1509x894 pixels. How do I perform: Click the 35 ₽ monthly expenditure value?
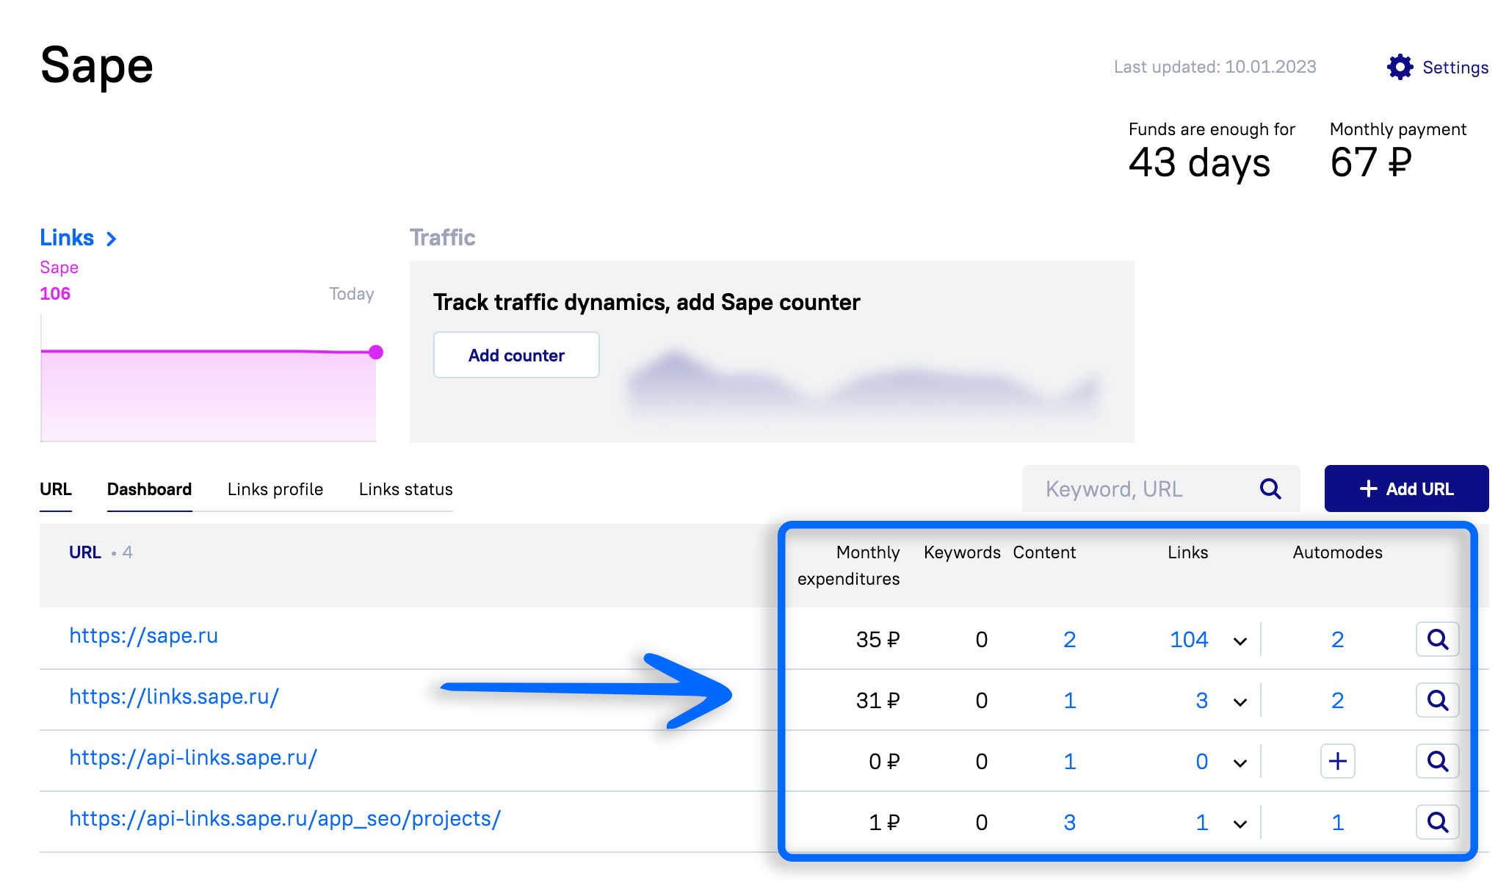(877, 640)
